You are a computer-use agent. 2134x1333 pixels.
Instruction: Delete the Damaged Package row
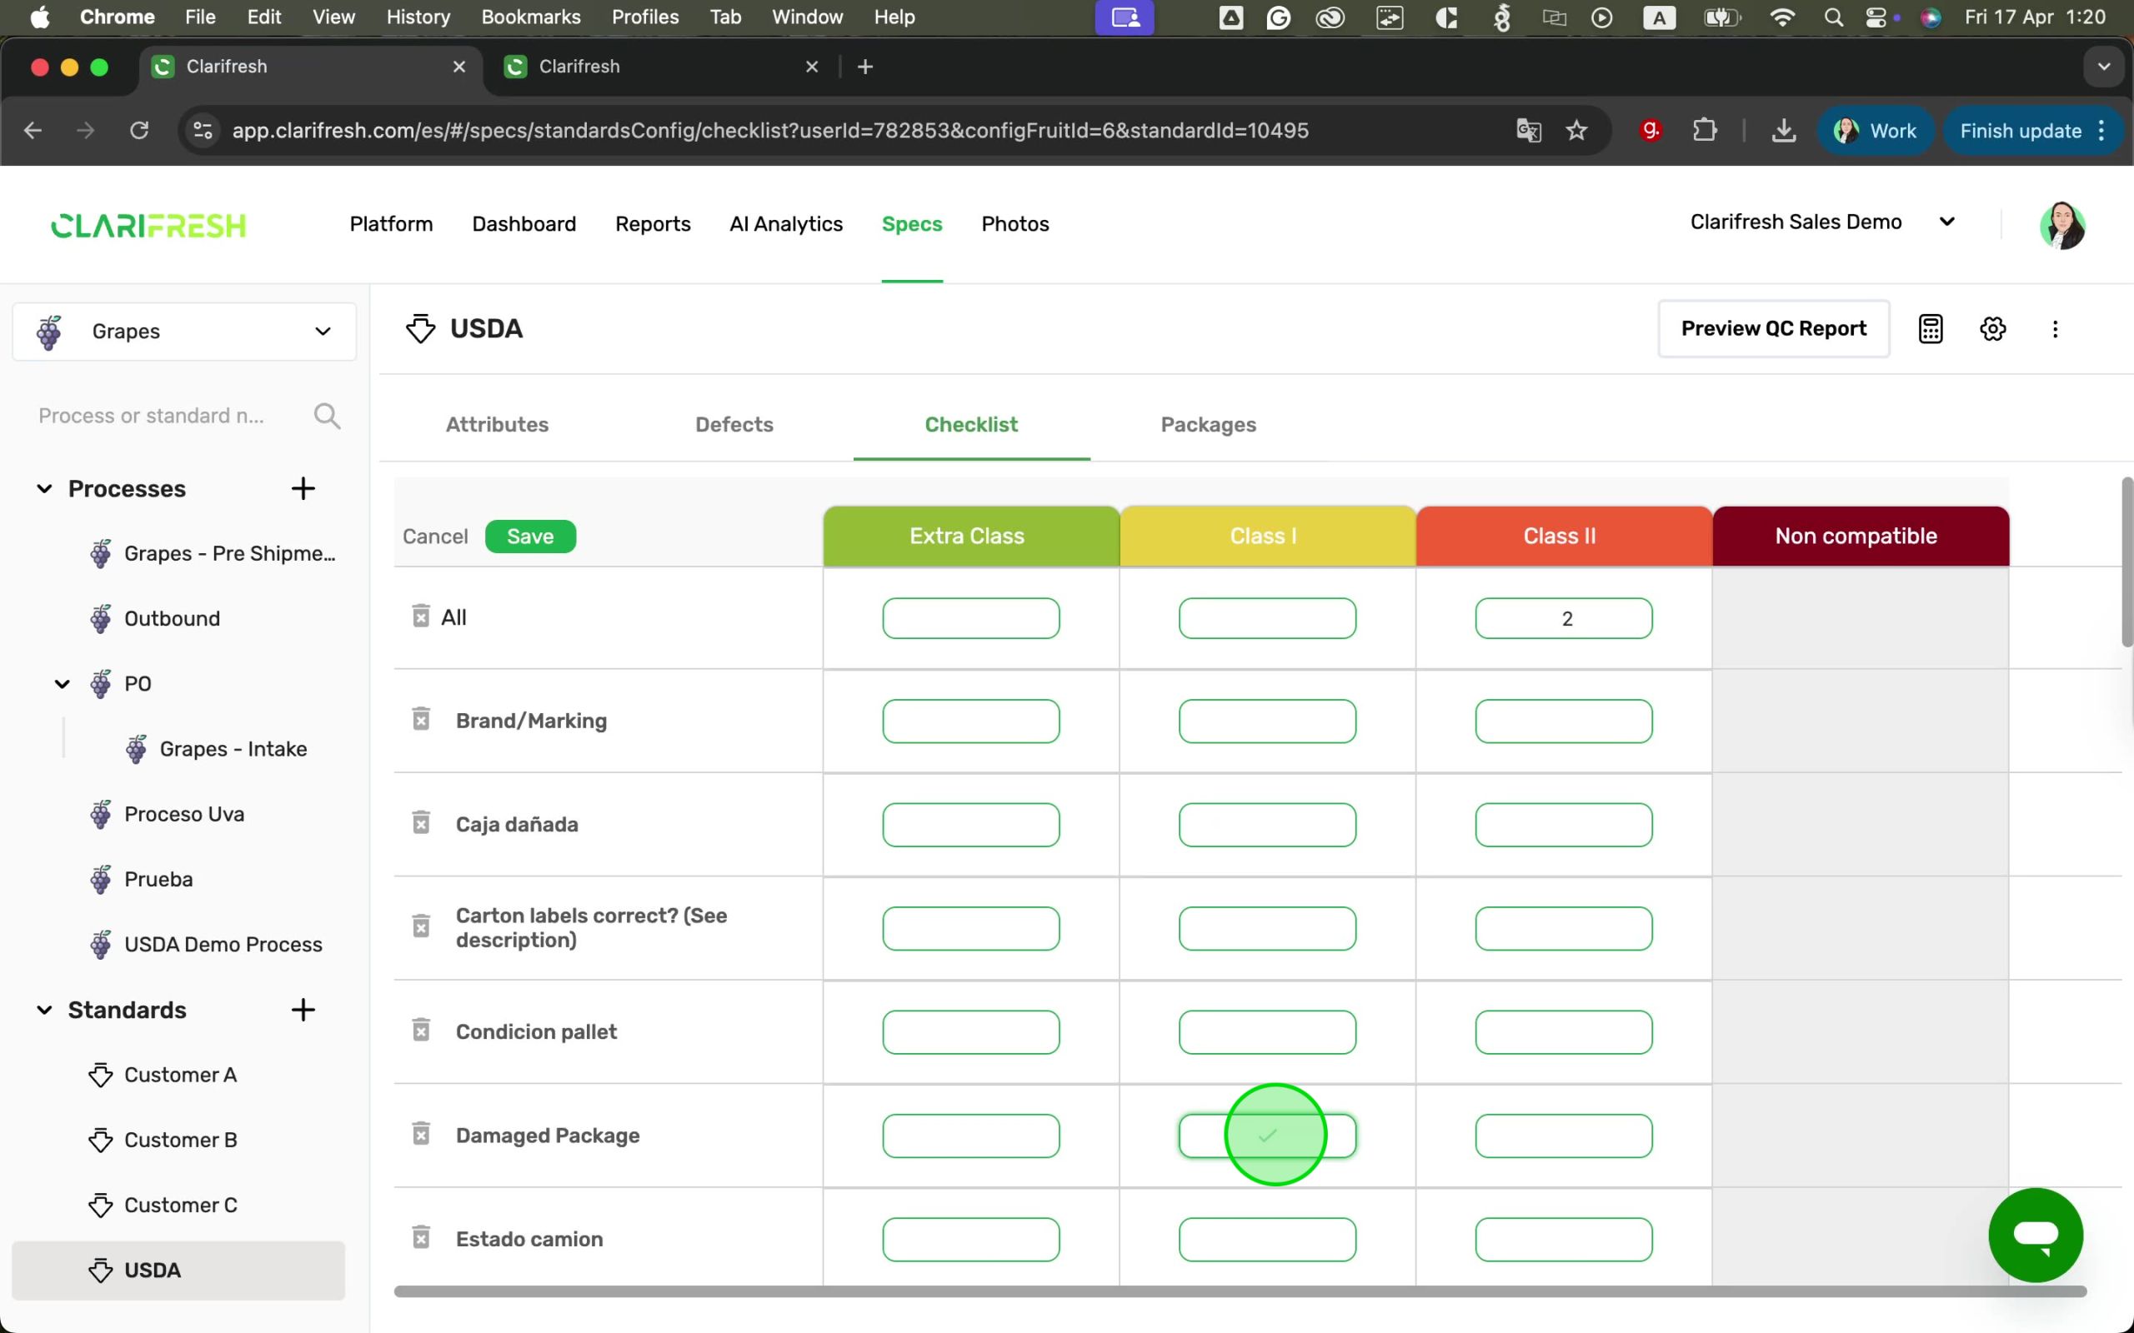(x=421, y=1134)
